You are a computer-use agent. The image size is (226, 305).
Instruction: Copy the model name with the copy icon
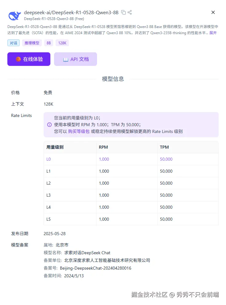coord(123,12)
